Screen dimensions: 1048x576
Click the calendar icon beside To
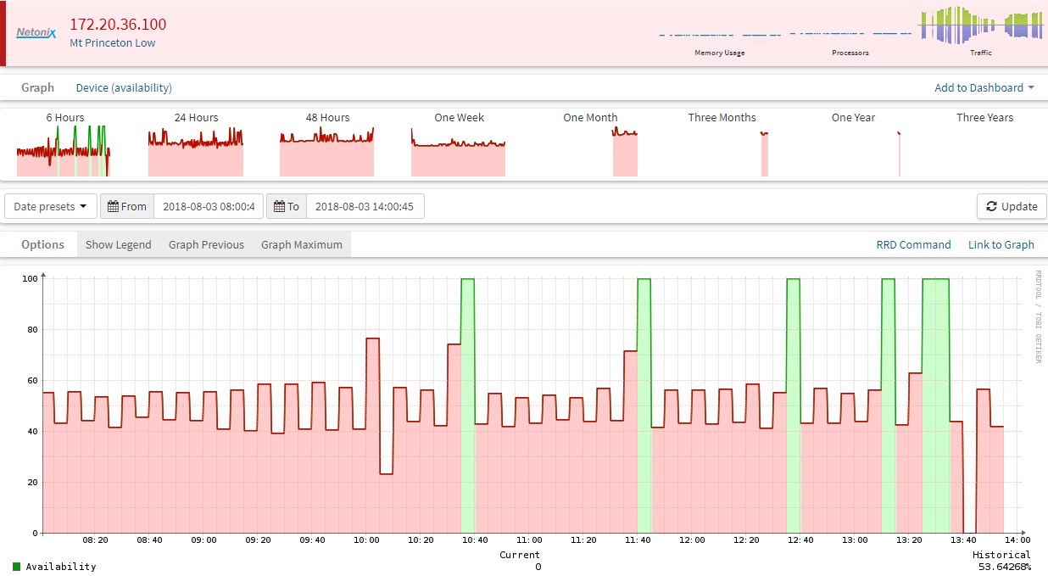click(279, 206)
